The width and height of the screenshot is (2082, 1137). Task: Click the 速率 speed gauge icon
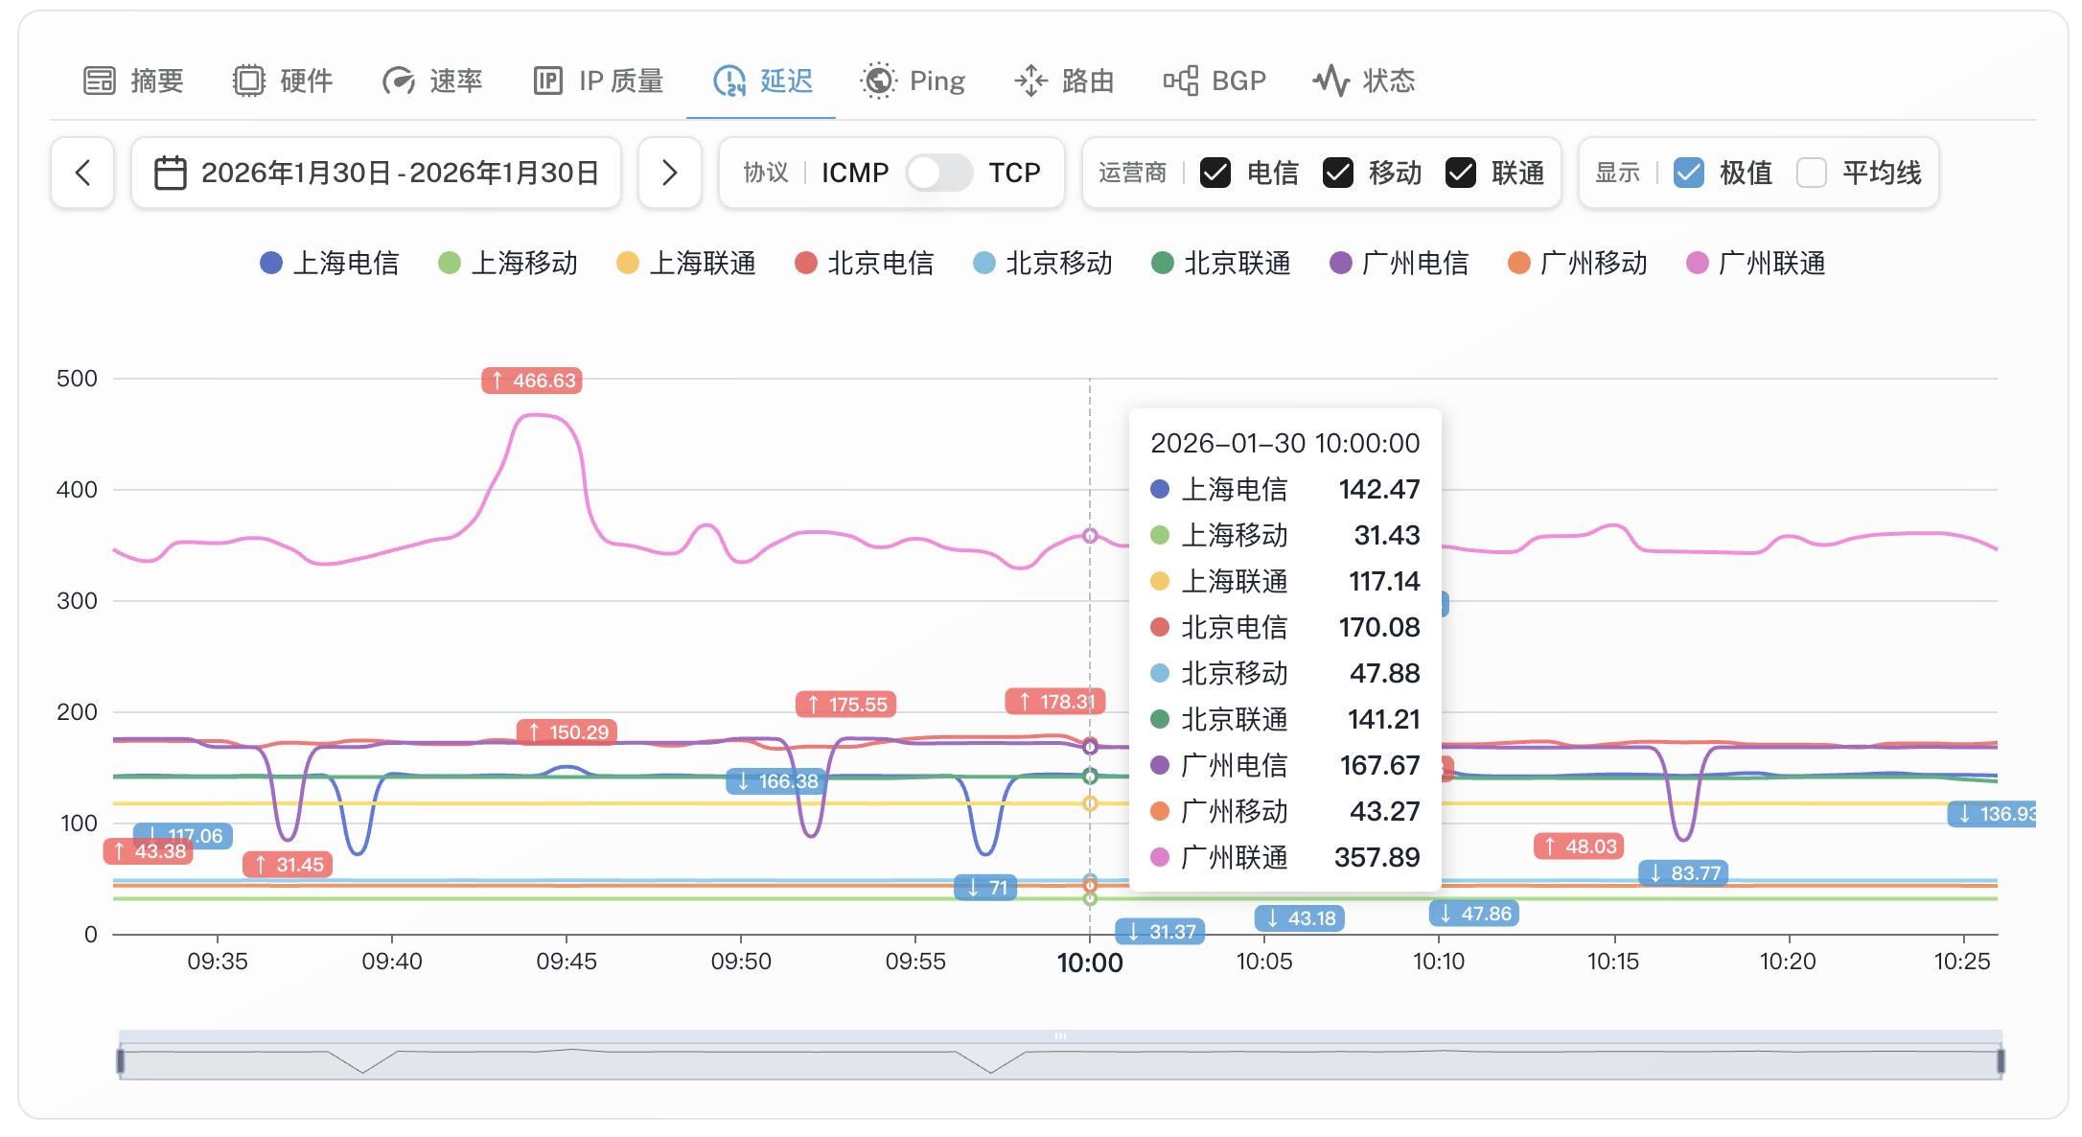398,81
